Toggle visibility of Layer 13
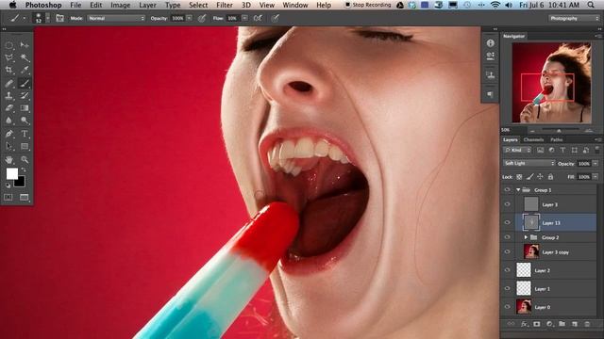The height and width of the screenshot is (339, 604). pyautogui.click(x=508, y=222)
